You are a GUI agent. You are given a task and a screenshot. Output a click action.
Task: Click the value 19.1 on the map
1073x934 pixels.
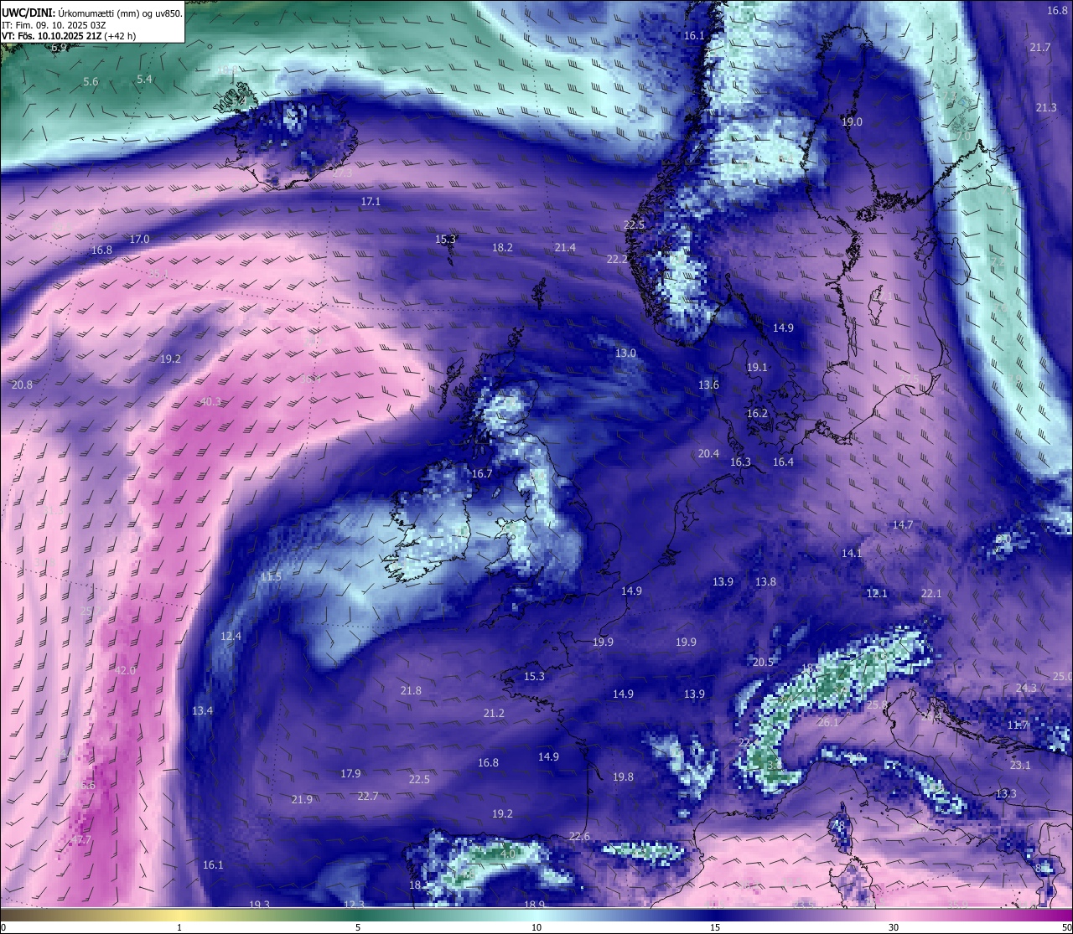coord(757,368)
